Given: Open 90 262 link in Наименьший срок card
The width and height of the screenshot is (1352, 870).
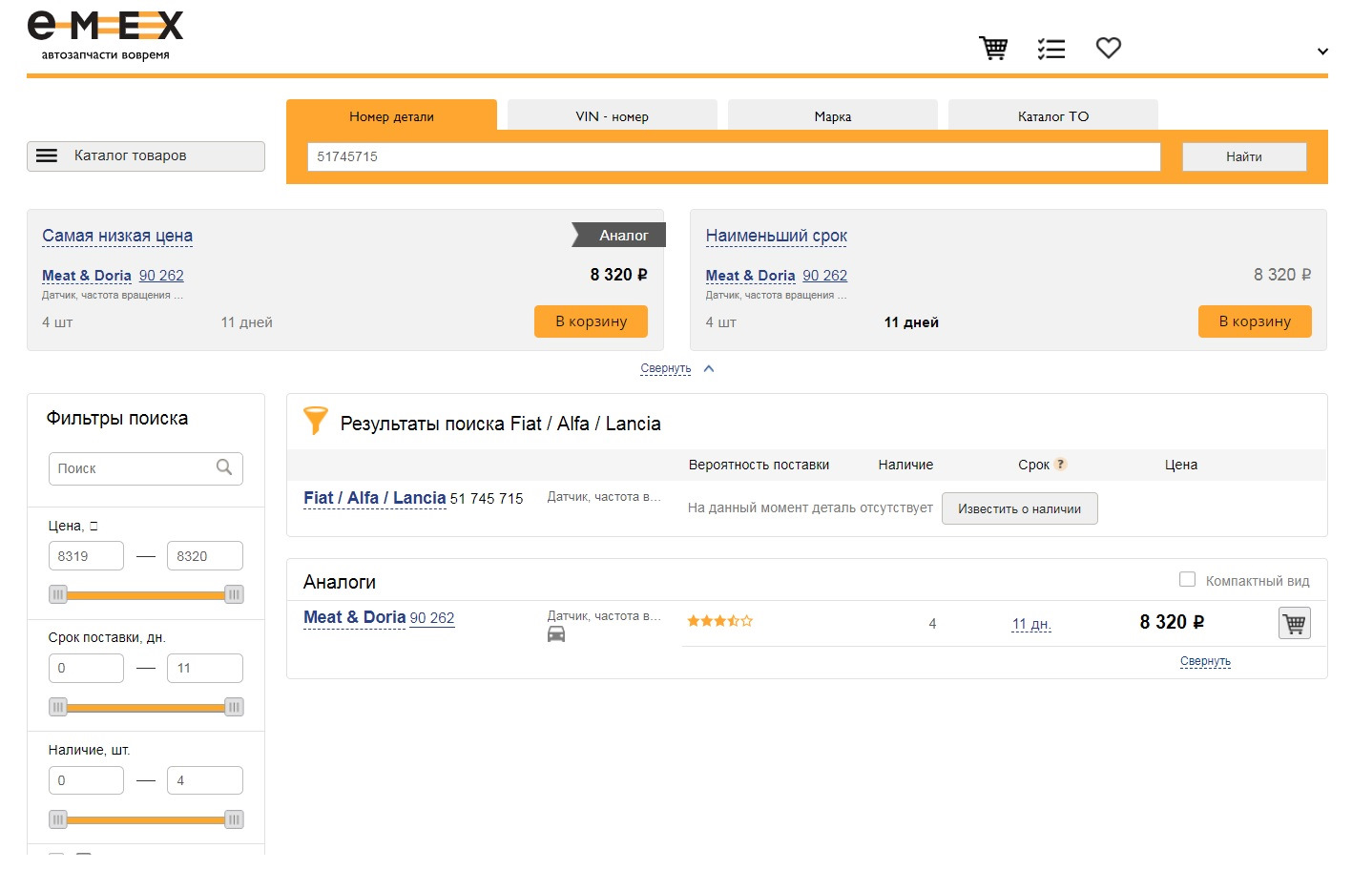Looking at the screenshot, I should tap(825, 276).
